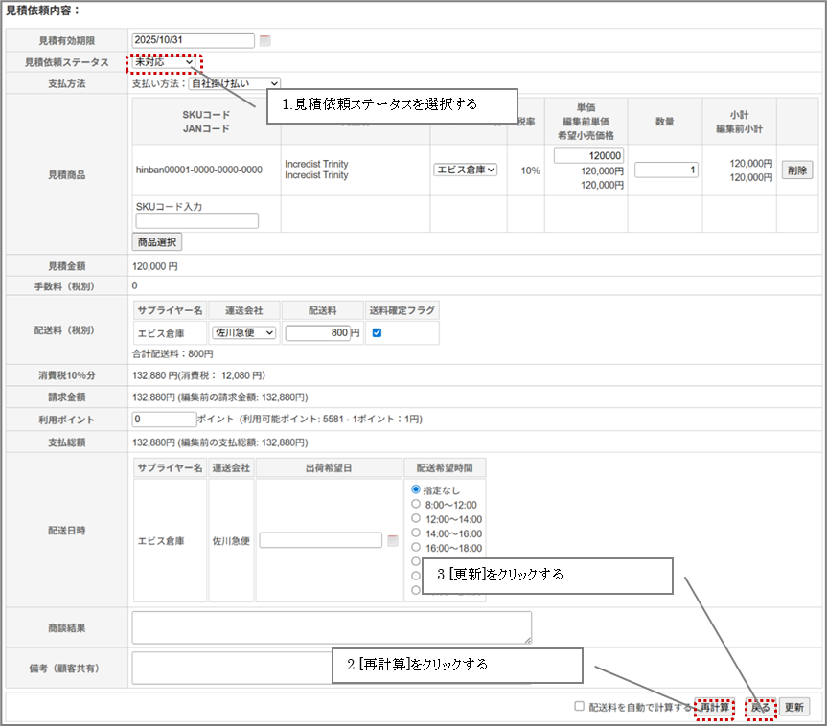Click the 商品選択 button

(156, 242)
